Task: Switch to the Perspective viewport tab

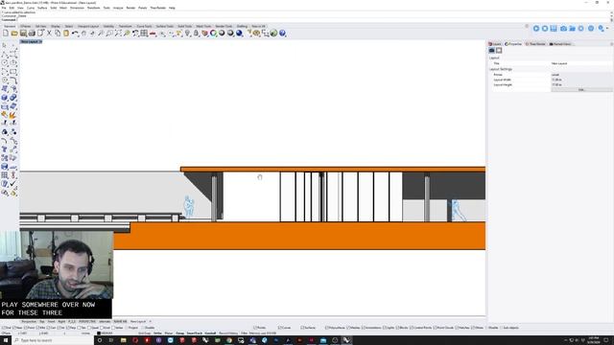Action: coord(29,322)
